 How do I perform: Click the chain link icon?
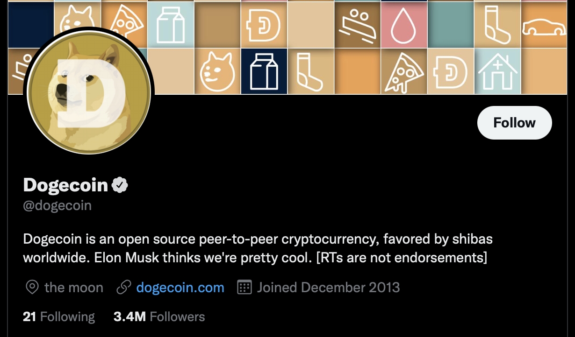[x=123, y=288]
